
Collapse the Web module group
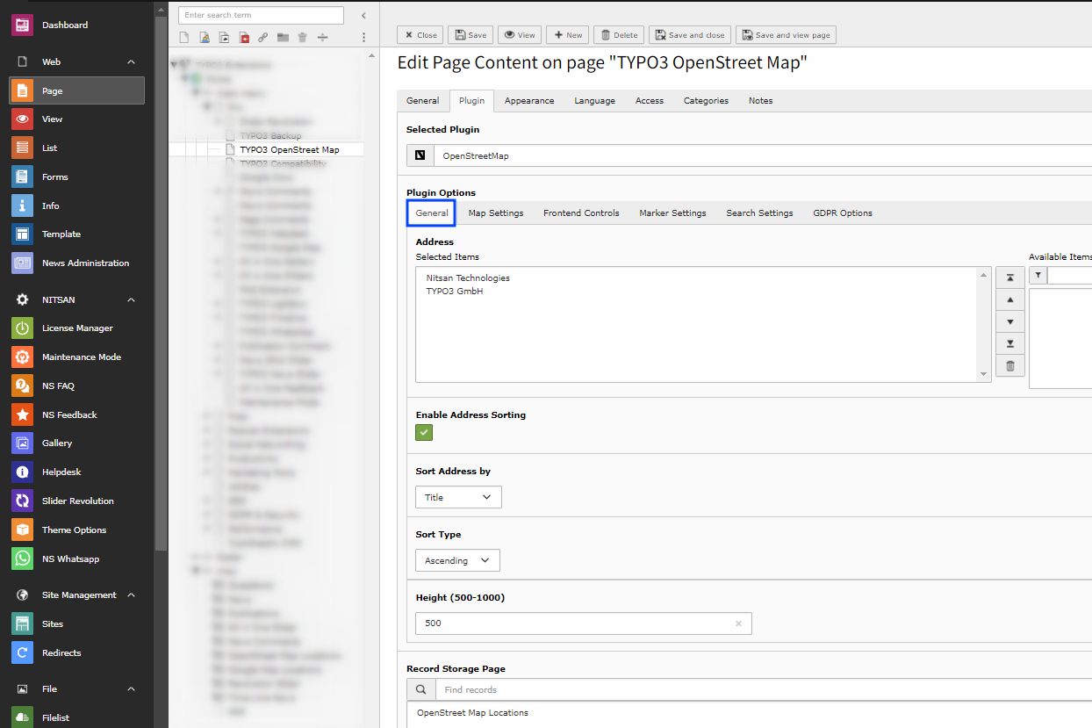[132, 62]
